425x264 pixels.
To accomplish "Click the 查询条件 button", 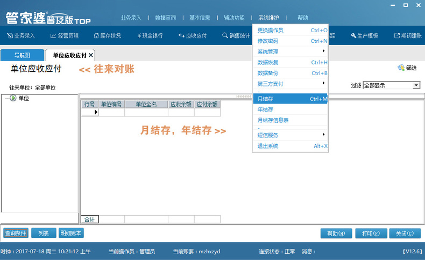I will pyautogui.click(x=16, y=233).
